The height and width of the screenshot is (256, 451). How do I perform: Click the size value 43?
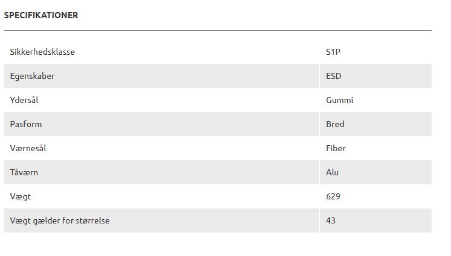click(x=331, y=220)
